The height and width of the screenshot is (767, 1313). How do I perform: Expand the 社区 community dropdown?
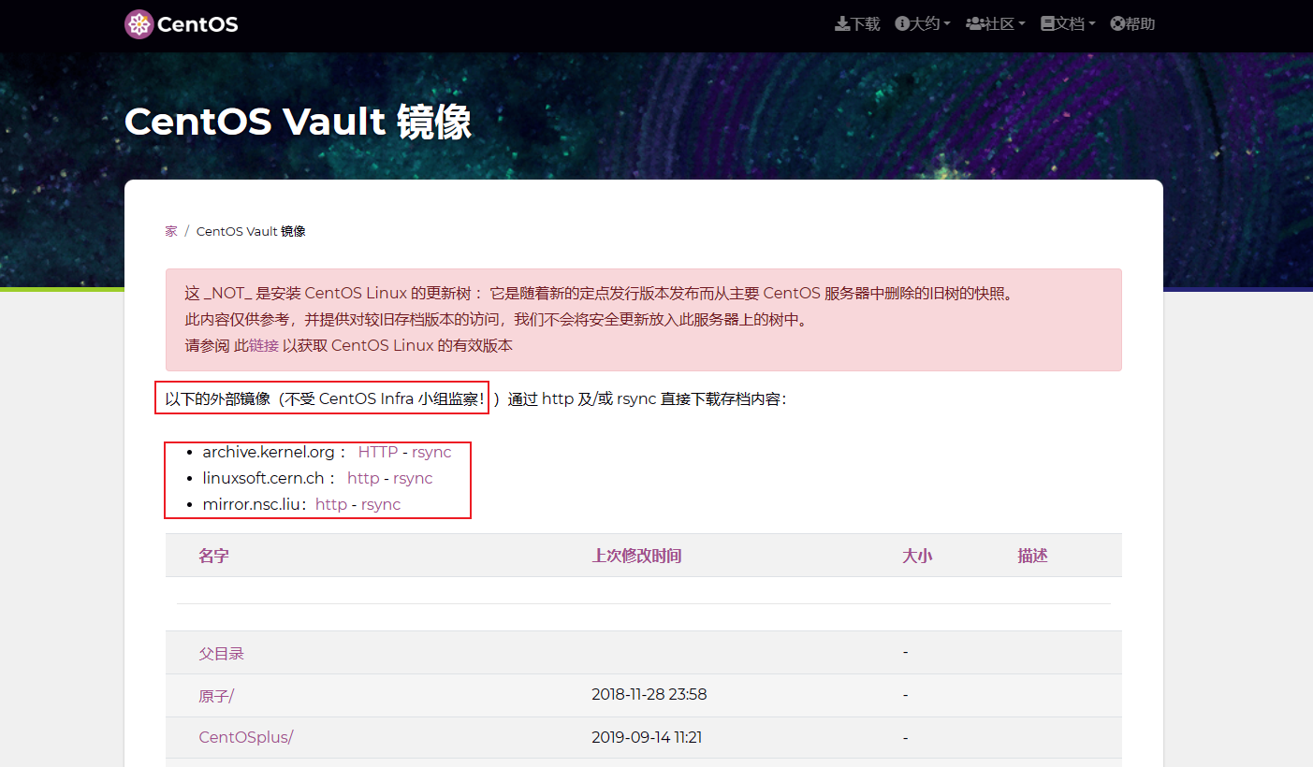coord(996,24)
